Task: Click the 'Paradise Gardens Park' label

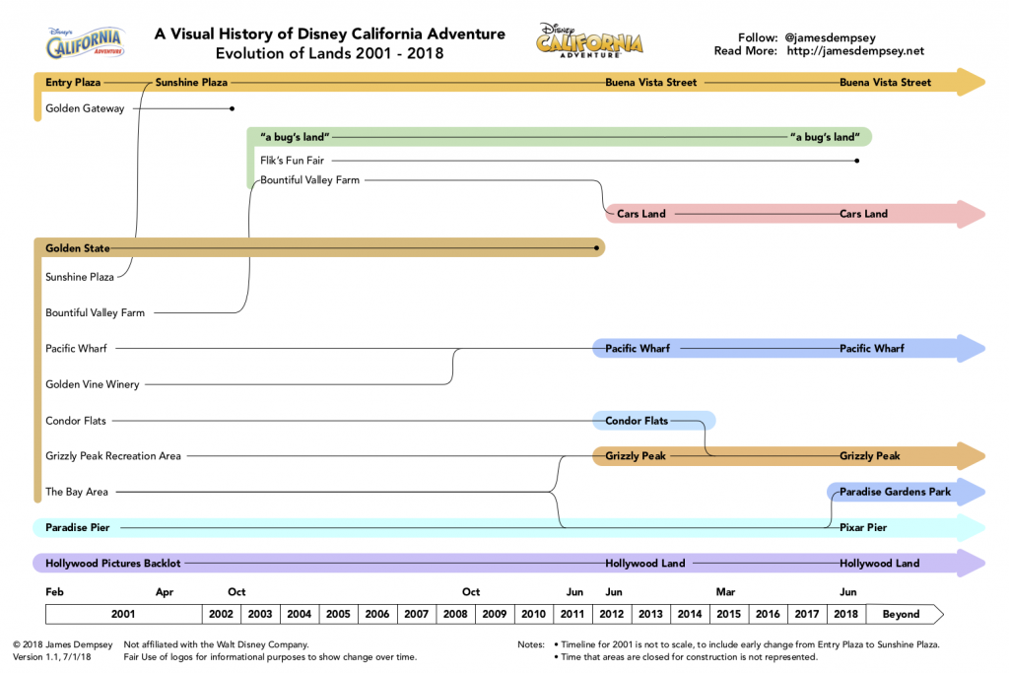Action: [895, 492]
